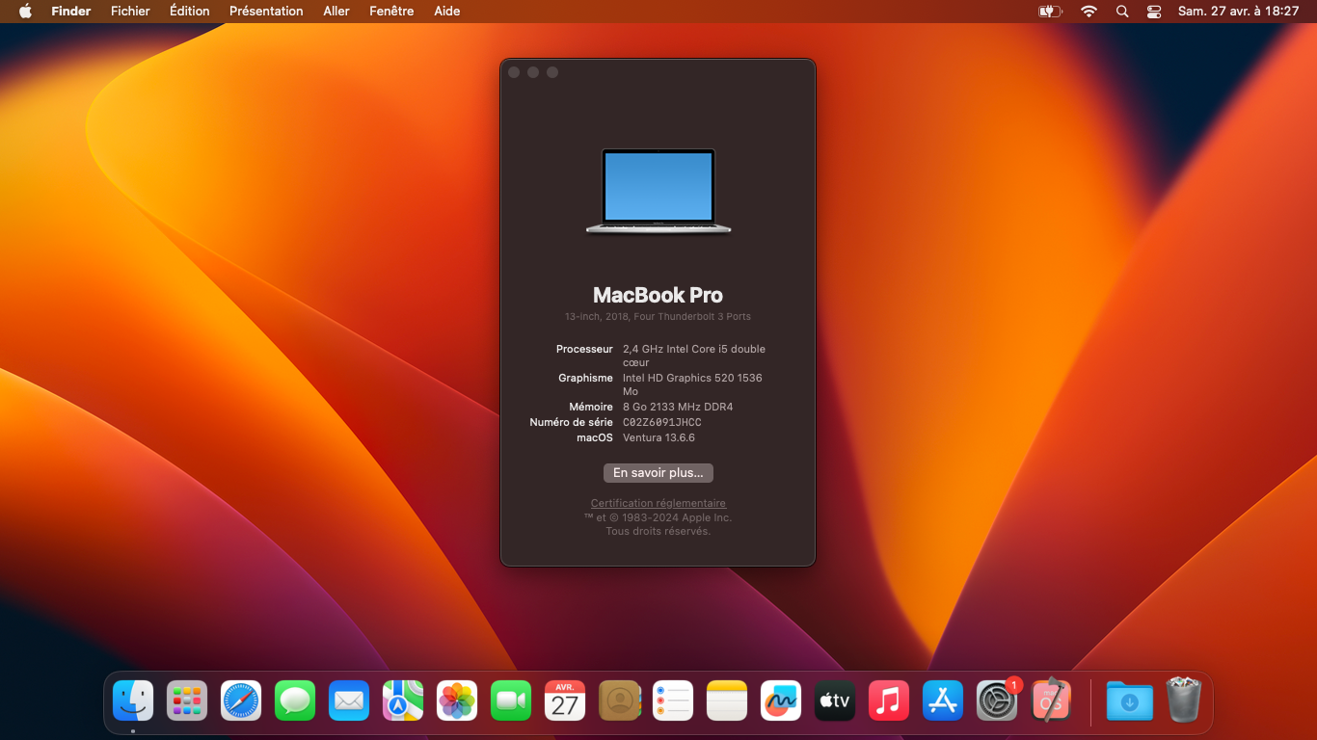Open Launchpad in the Dock
Viewport: 1317px width, 740px height.
[187, 700]
